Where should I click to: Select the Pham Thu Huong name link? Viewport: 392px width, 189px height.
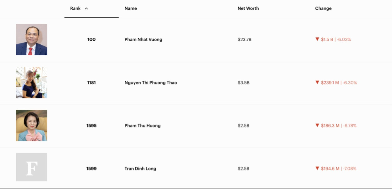[x=142, y=126]
